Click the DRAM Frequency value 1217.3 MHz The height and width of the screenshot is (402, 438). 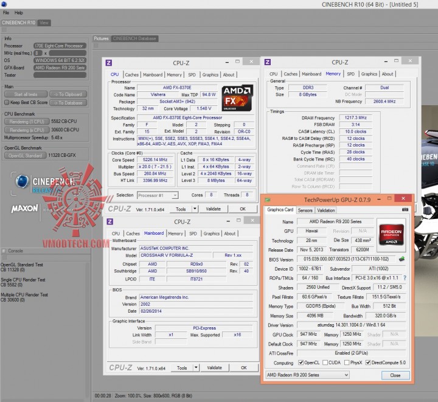point(355,117)
